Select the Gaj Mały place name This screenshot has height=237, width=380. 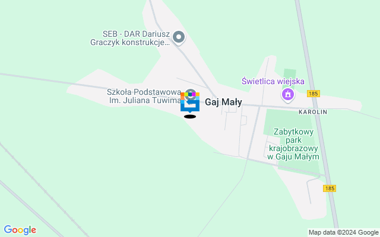[x=223, y=102]
